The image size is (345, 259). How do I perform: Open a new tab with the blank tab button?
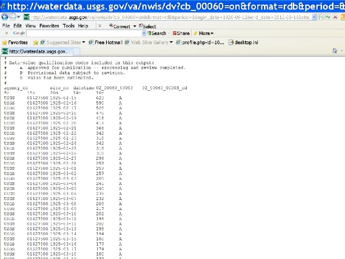click(x=76, y=51)
